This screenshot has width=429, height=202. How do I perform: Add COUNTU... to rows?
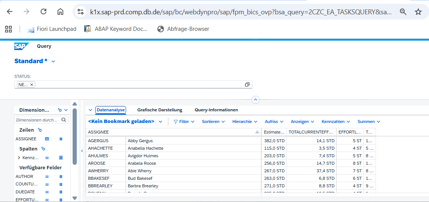point(47,184)
